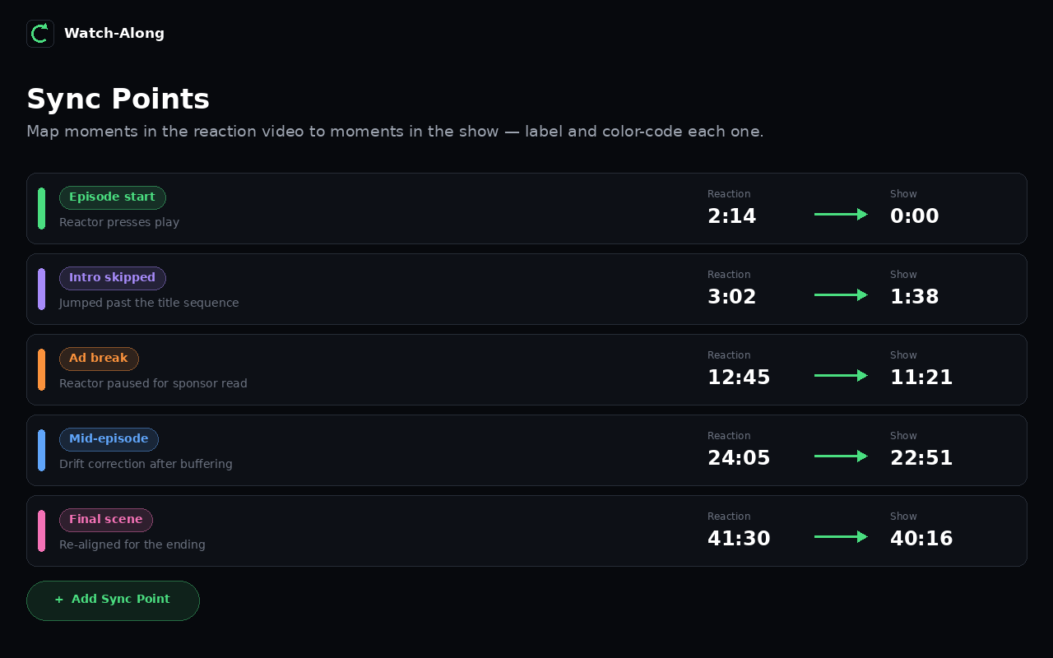Click the Mid-episode label tag
1053x658 pixels.
point(109,439)
